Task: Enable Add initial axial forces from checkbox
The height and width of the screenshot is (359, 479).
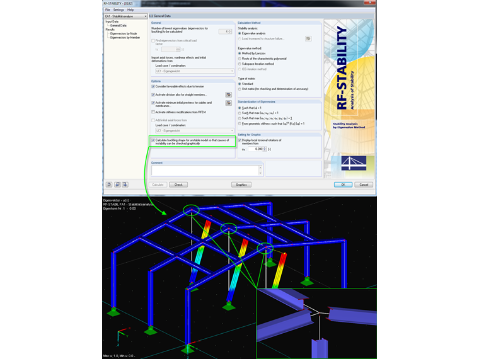Action: (x=153, y=120)
